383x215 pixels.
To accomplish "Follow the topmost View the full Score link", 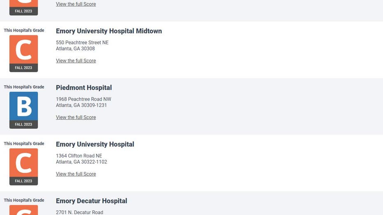I will (x=76, y=4).
